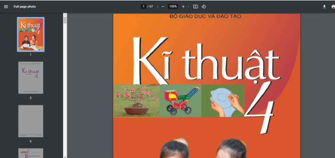The image size is (335, 158).
Task: Toggle the sidebar with the hamburger menu icon
Action: [6, 6]
